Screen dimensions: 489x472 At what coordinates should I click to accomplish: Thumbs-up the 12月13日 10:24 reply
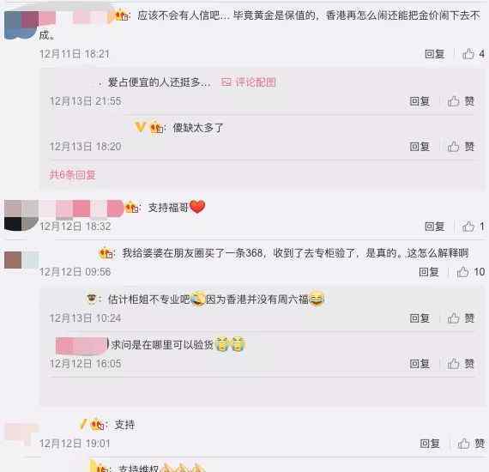[x=461, y=318]
